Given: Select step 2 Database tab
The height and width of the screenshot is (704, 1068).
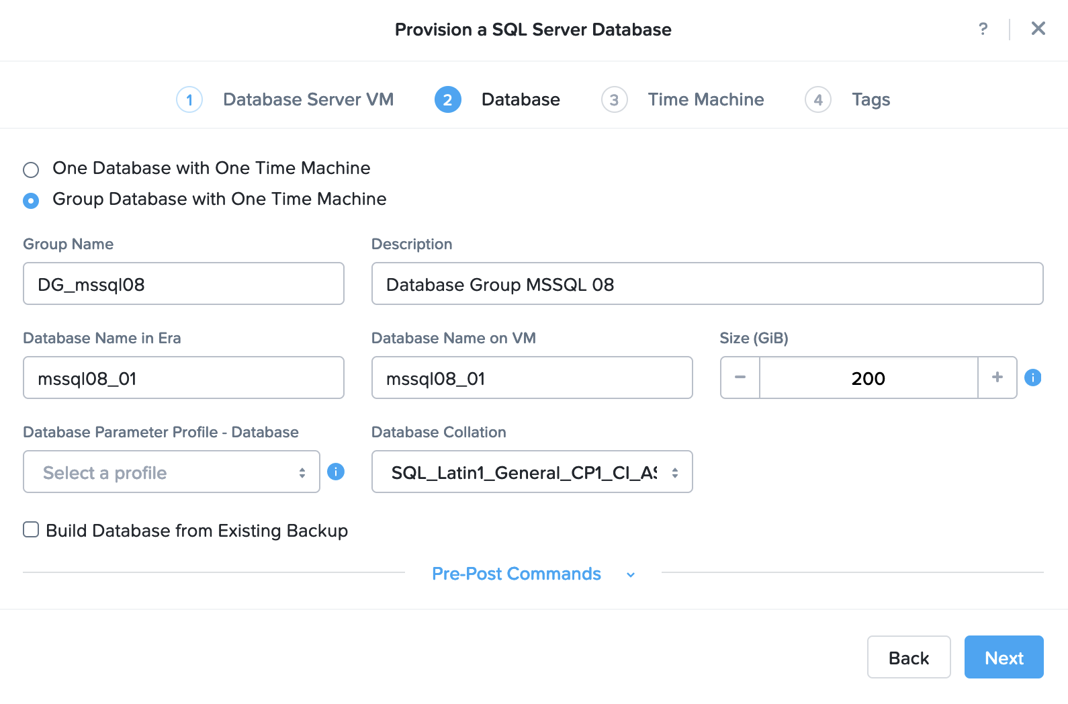Looking at the screenshot, I should coord(497,99).
